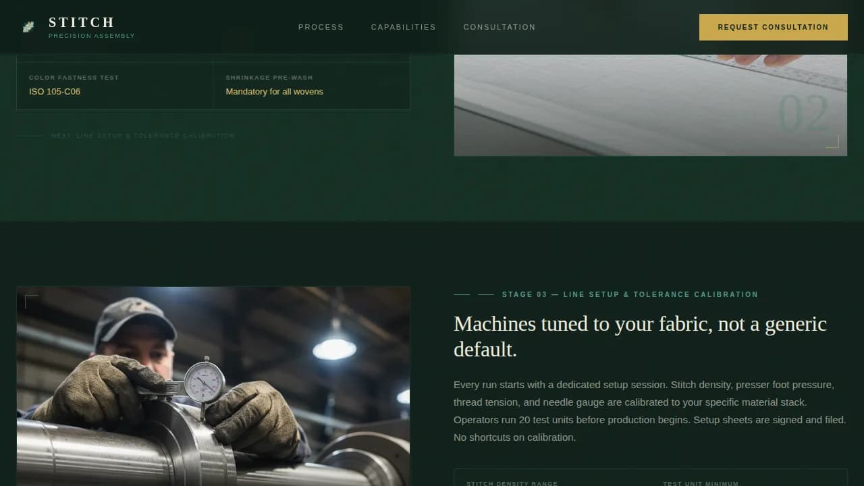864x486 pixels.
Task: Follow the NEXT: LINE SETUP & TOLERANCE CALIBRATION link
Action: coord(143,136)
